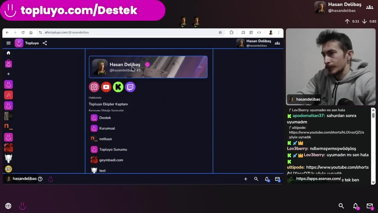This screenshot has height=213, width=378.
Task: Go to home in the server sidebar
Action: [8, 53]
